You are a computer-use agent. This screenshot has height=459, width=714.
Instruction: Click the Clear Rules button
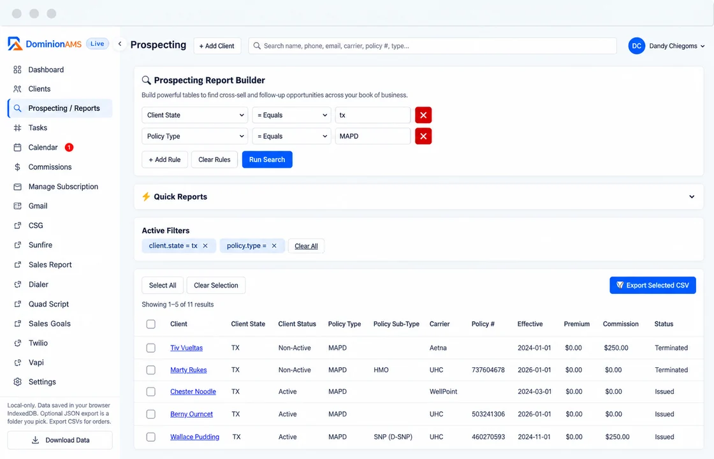pyautogui.click(x=214, y=160)
